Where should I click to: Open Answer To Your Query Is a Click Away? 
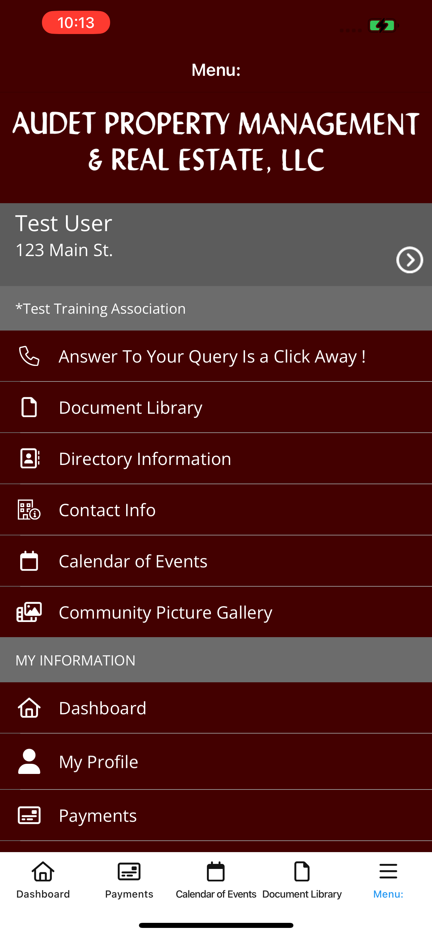point(216,356)
